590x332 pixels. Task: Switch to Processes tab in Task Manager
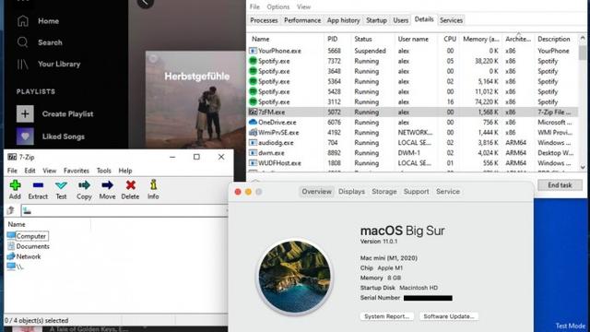(x=264, y=20)
